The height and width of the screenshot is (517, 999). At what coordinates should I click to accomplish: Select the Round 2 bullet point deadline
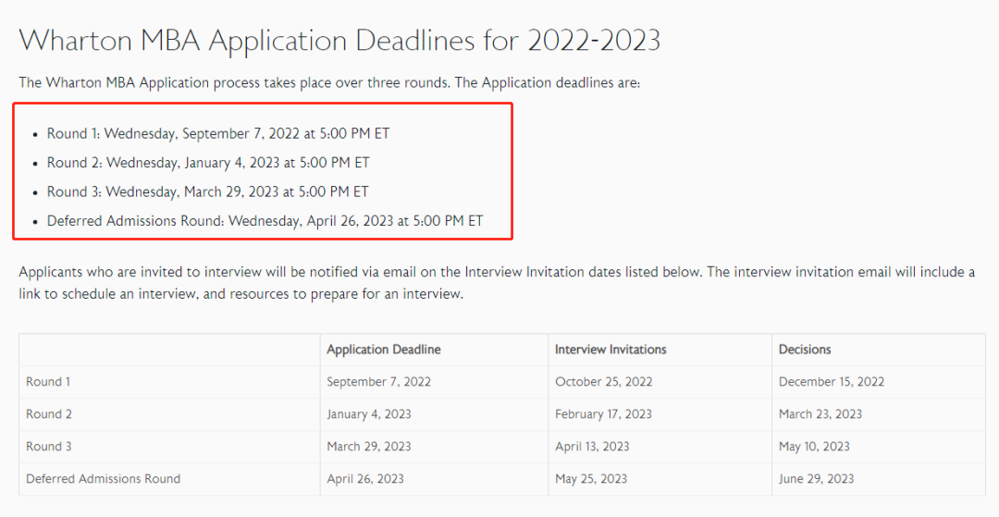(208, 163)
